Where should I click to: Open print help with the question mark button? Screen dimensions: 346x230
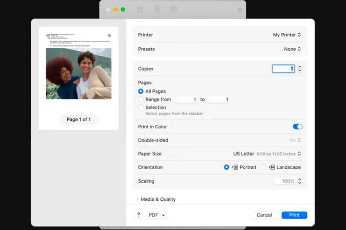pyautogui.click(x=138, y=215)
